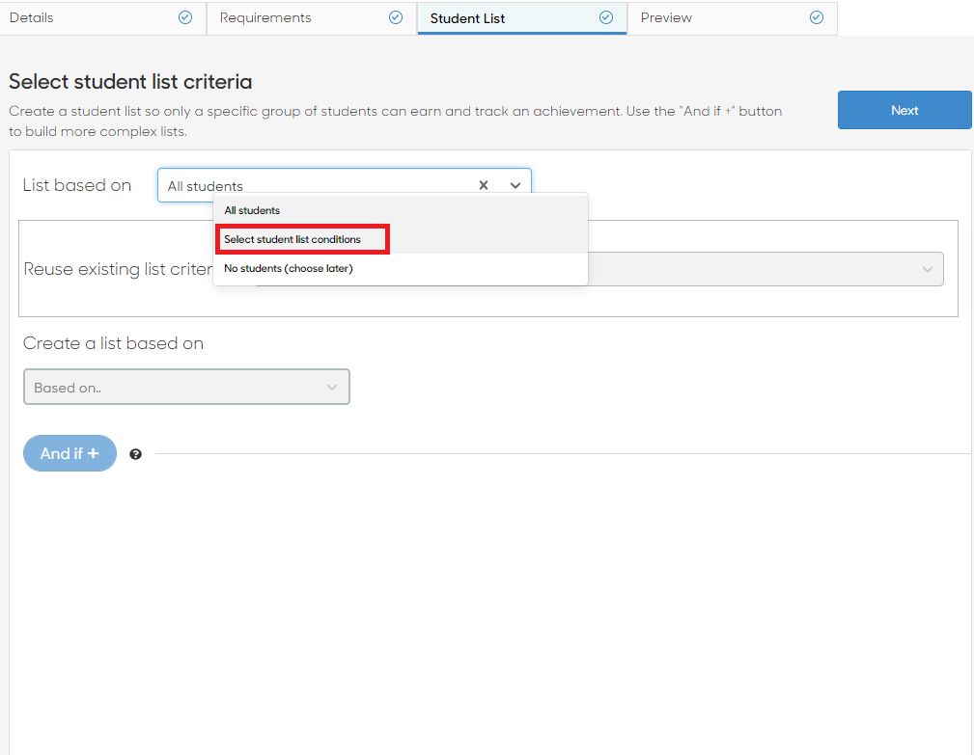Clear the List based on selection
Viewport: 974px width, 755px height.
pyautogui.click(x=484, y=185)
